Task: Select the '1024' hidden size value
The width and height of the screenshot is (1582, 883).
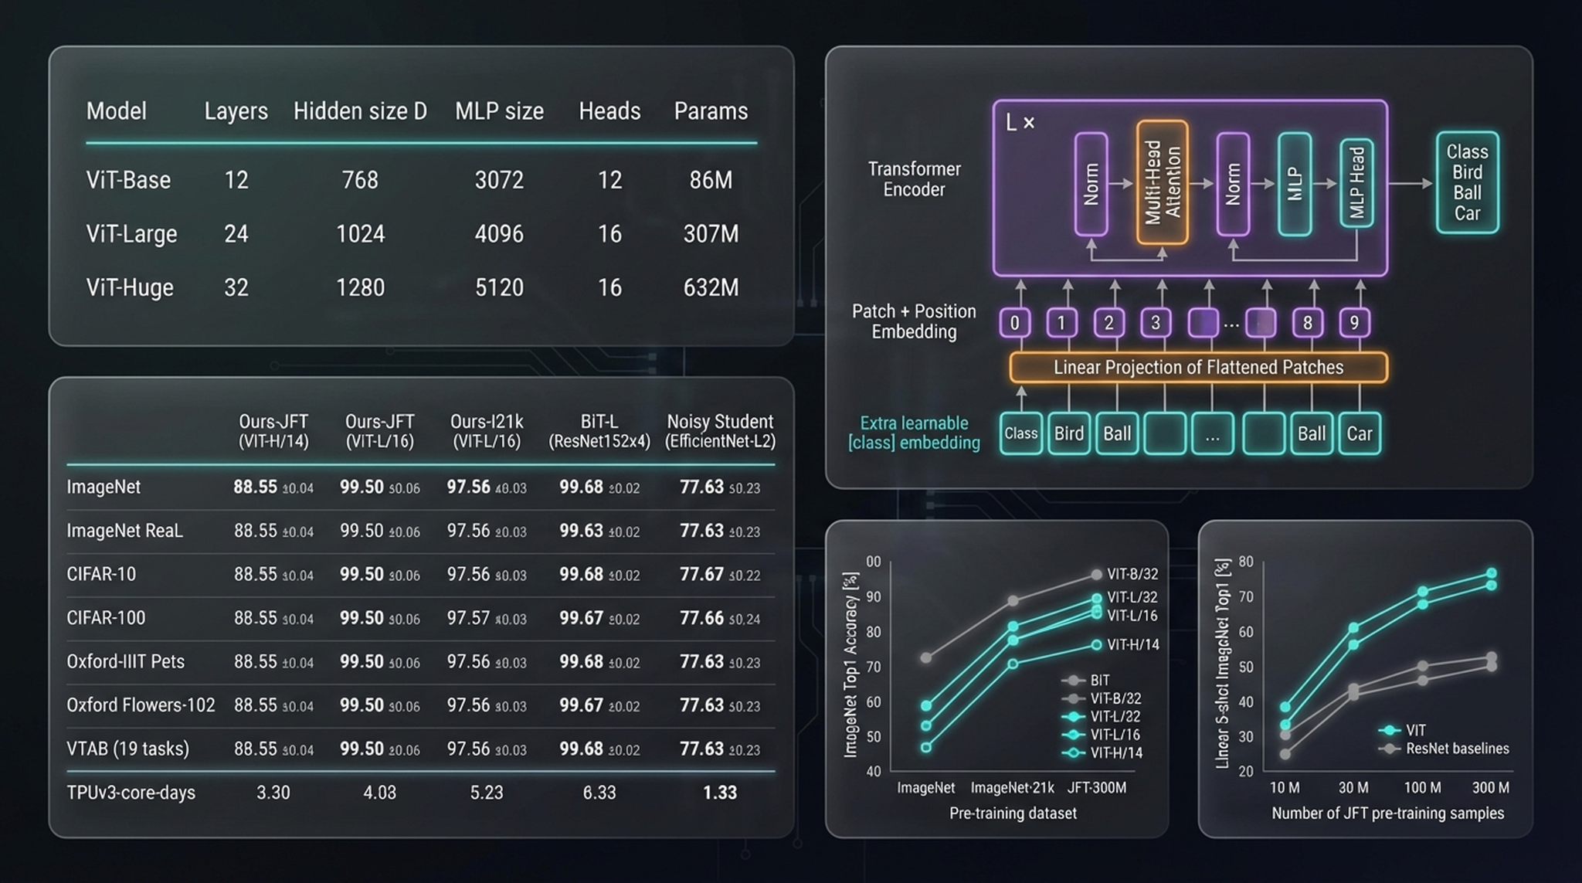Action: (360, 234)
